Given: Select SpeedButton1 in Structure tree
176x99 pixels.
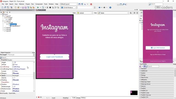Looking at the screenshot, I should [16, 26].
